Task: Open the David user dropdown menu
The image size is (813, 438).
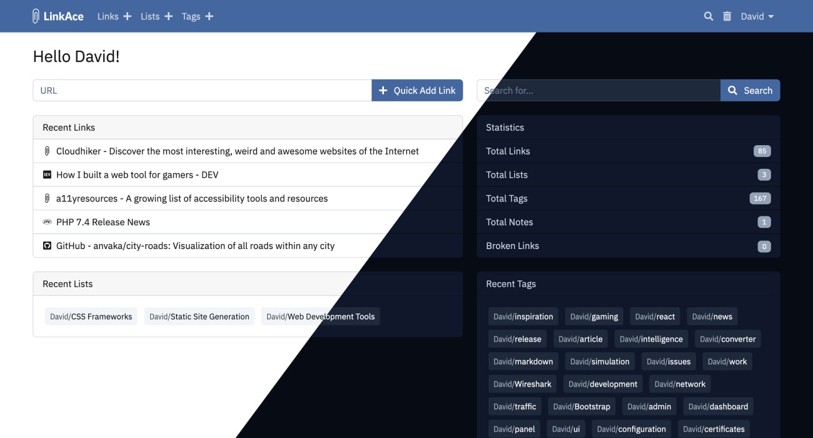Action: (756, 16)
